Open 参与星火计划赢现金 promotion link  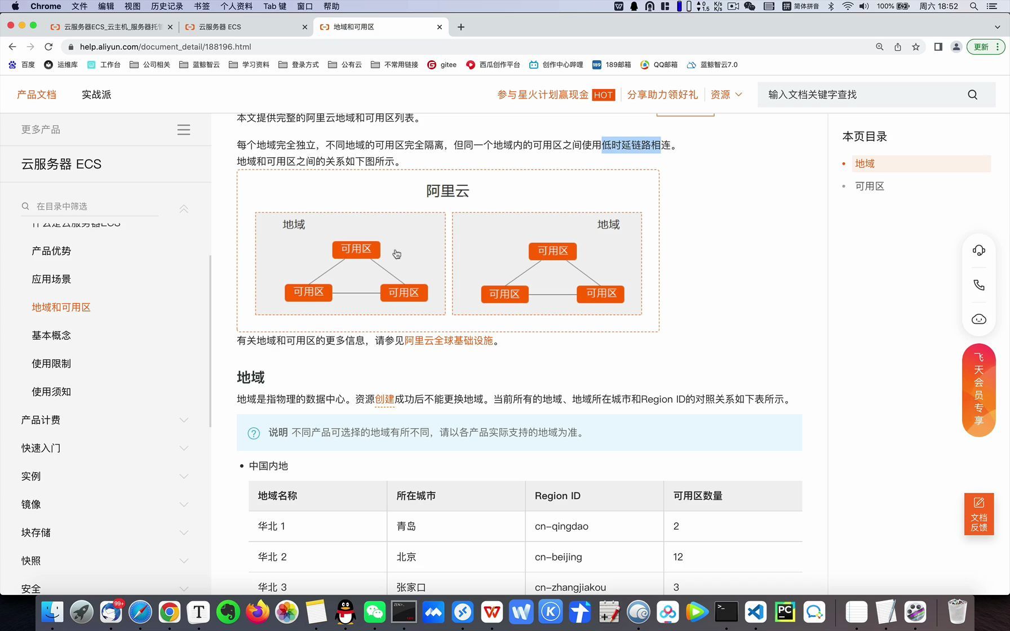pyautogui.click(x=556, y=95)
